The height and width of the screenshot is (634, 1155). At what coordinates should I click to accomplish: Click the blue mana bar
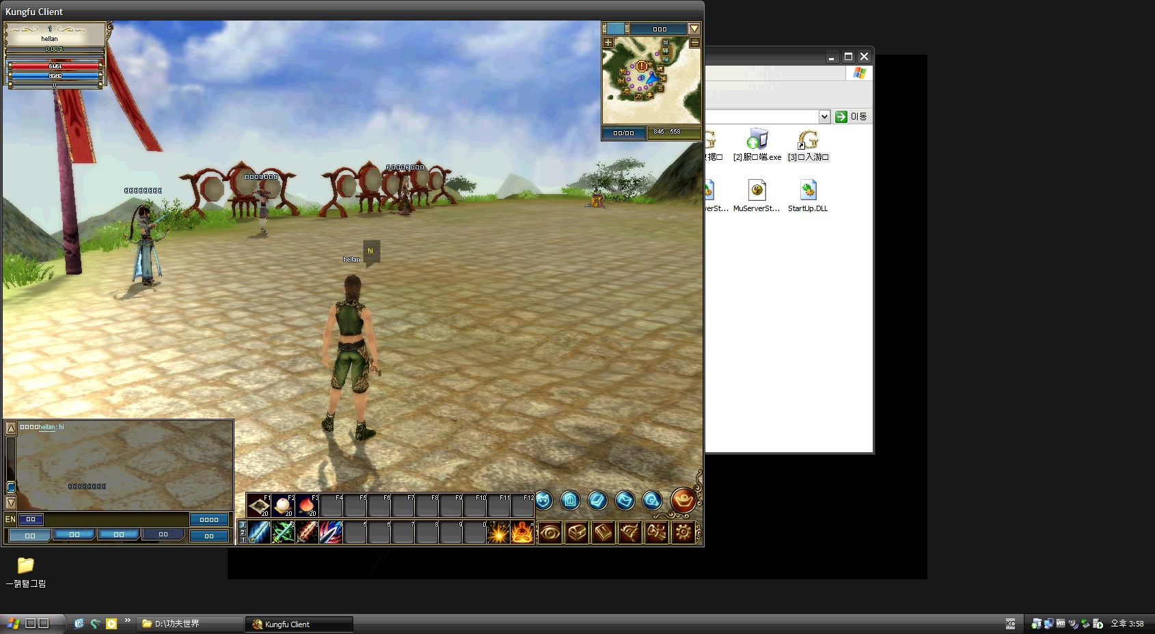point(55,76)
